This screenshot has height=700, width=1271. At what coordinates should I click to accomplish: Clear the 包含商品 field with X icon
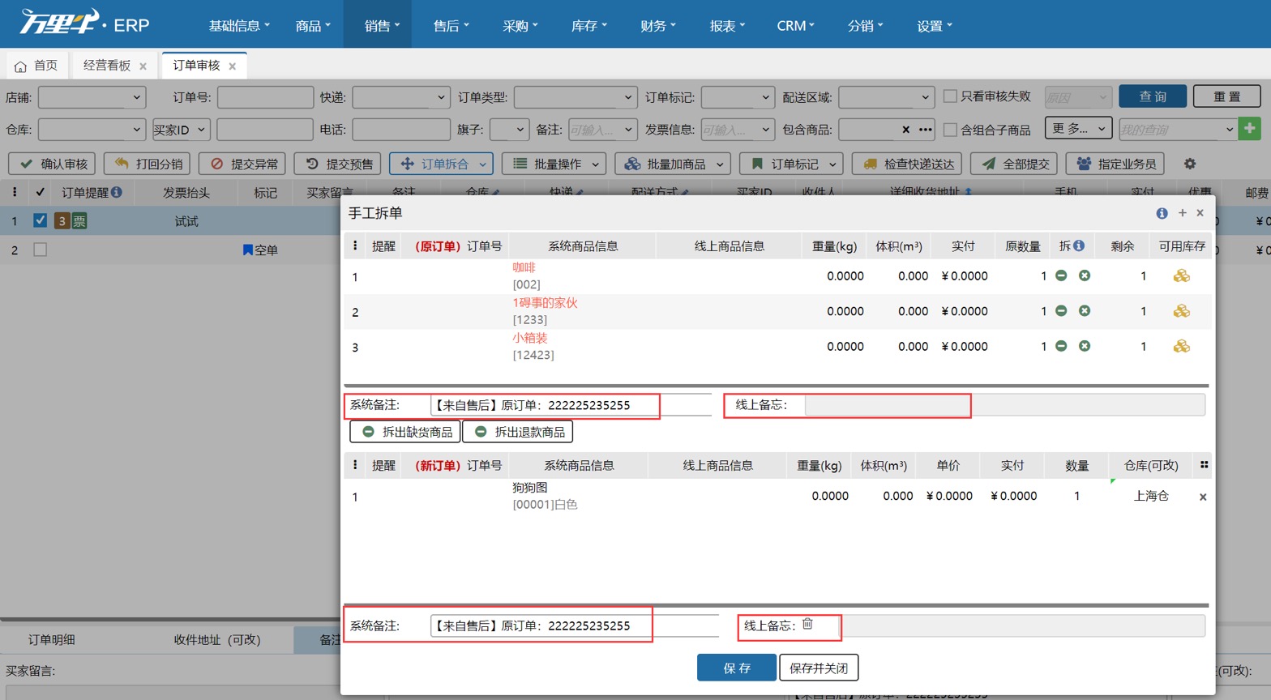tap(906, 130)
